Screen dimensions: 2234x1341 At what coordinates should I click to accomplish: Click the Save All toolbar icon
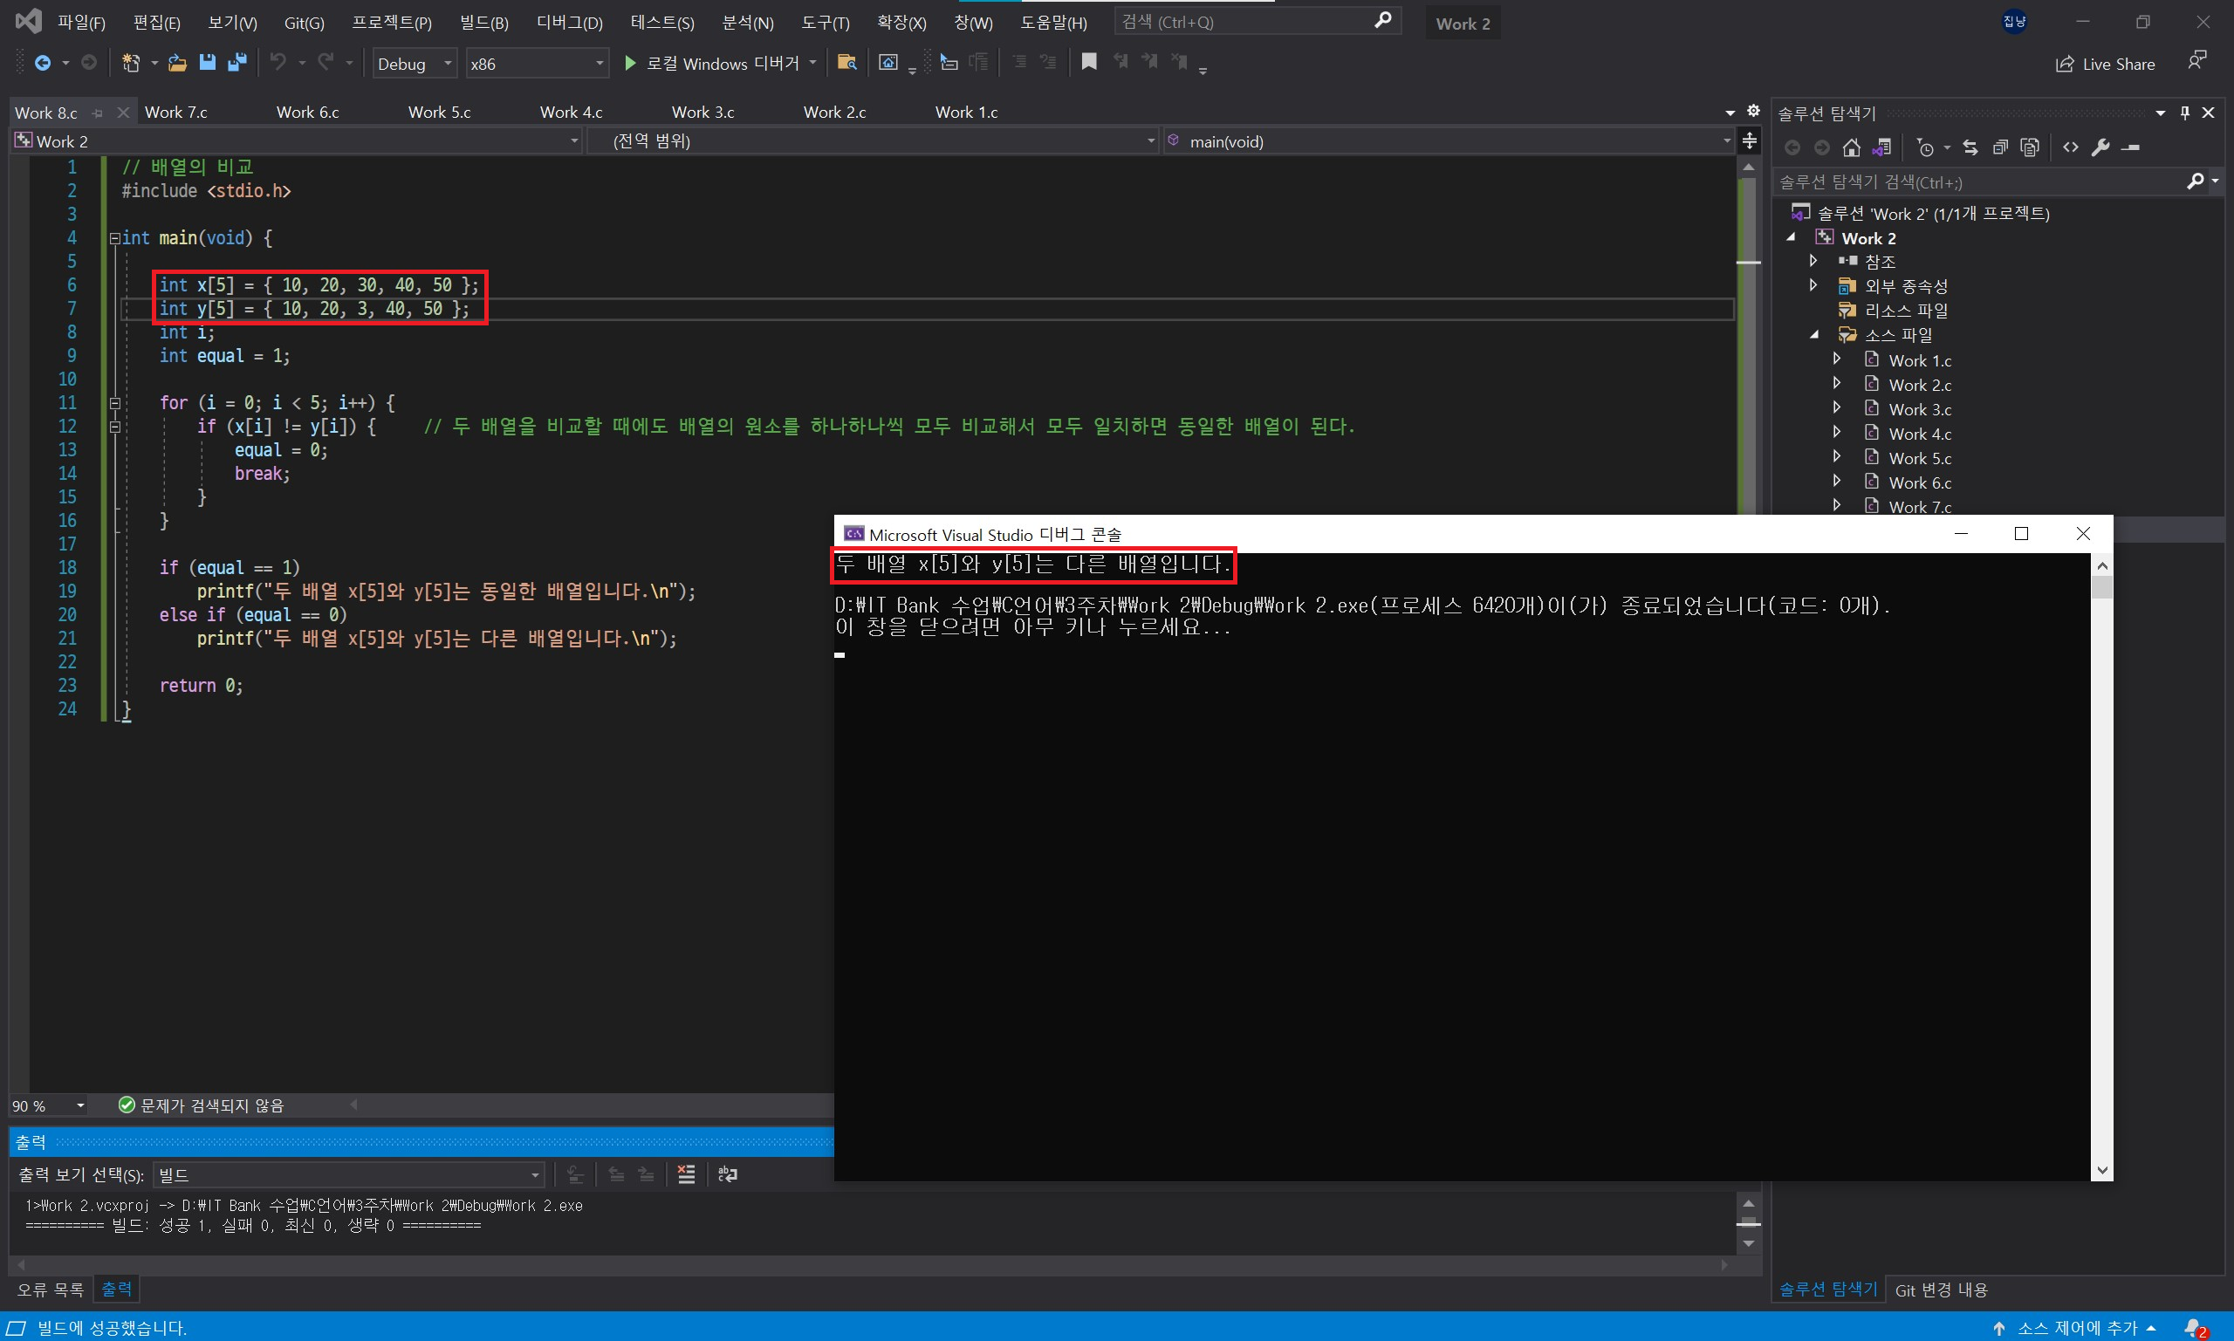point(237,62)
